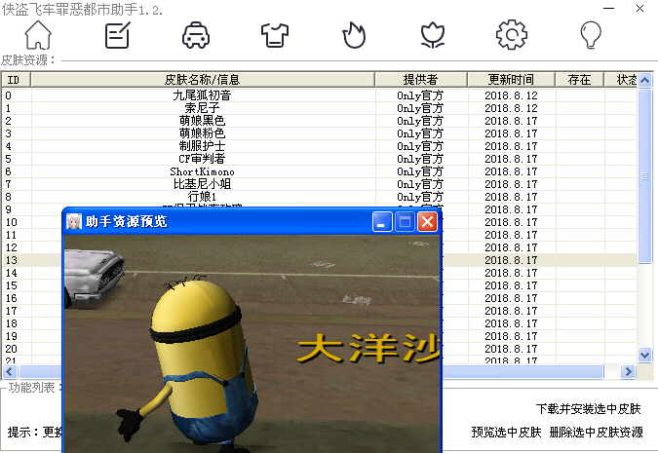Click ID 20 in the list
The image size is (658, 453).
point(12,349)
